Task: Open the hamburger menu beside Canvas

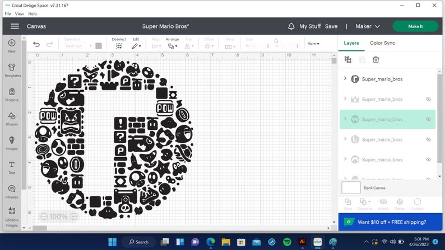Action: pyautogui.click(x=15, y=26)
